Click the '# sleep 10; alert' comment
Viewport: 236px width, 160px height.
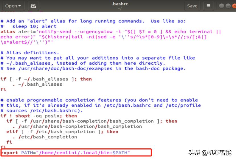[28, 26]
